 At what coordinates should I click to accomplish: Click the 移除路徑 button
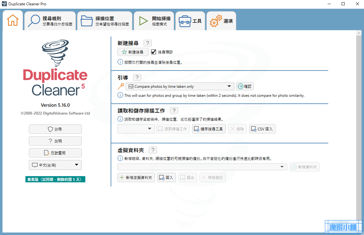tap(213, 178)
